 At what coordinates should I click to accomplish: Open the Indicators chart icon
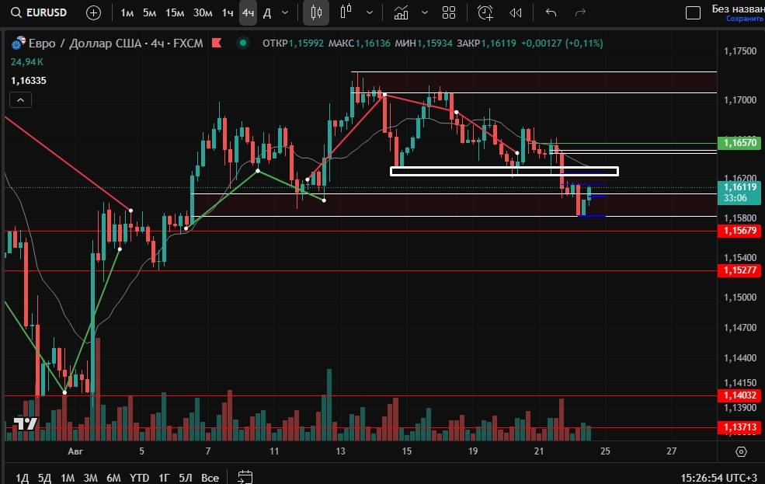[x=401, y=12]
